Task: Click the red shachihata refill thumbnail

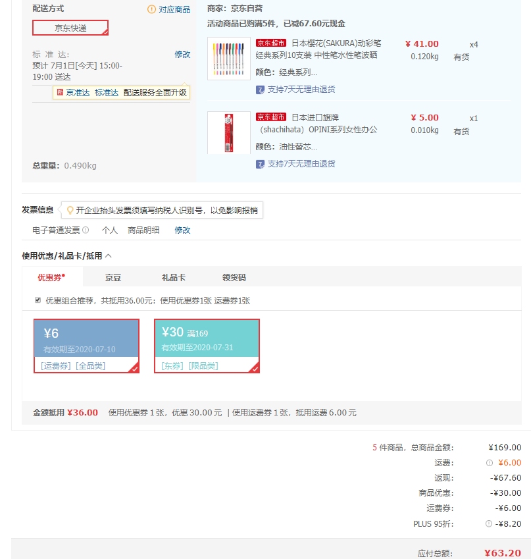Action: coord(229,132)
